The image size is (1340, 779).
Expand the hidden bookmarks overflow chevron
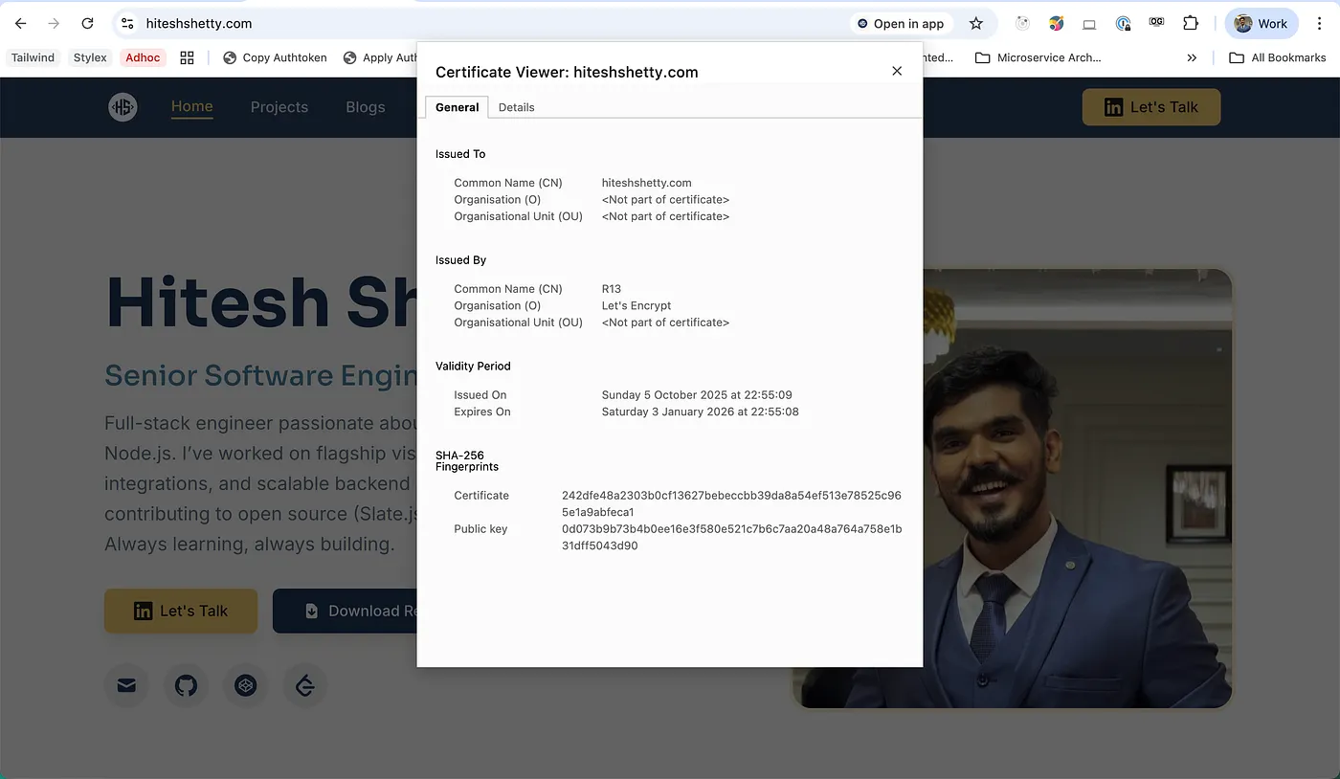(x=1192, y=57)
